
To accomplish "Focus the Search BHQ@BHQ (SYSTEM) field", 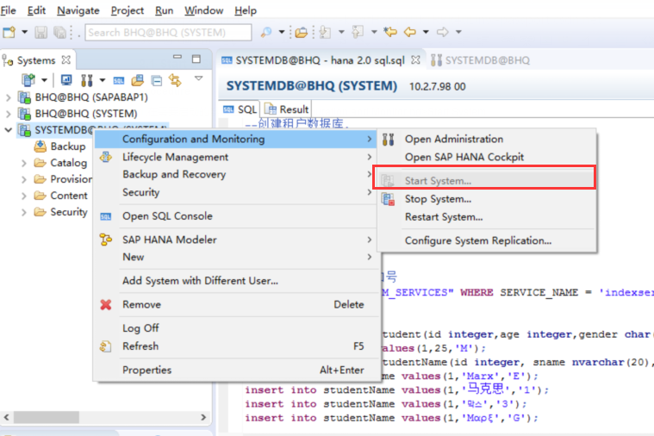I will 168,32.
